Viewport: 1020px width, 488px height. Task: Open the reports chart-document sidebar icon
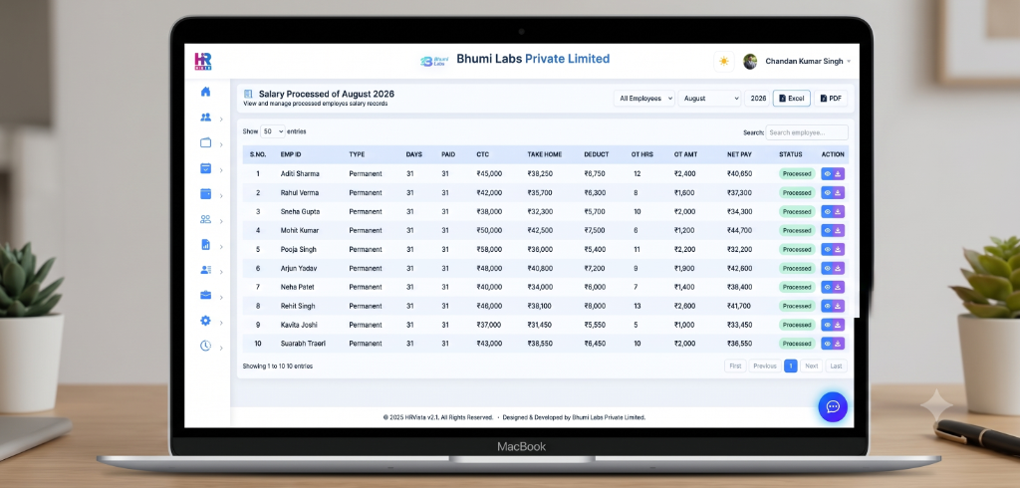click(x=205, y=245)
